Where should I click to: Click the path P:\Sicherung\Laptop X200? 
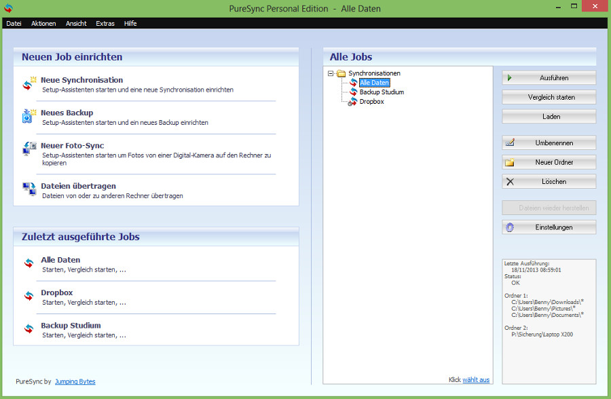pos(542,334)
